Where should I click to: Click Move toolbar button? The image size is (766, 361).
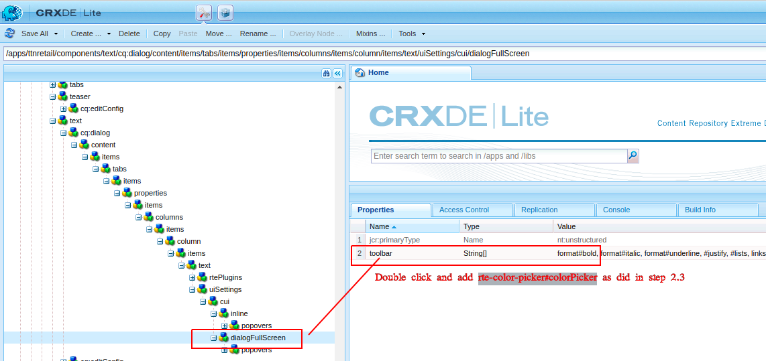[219, 33]
